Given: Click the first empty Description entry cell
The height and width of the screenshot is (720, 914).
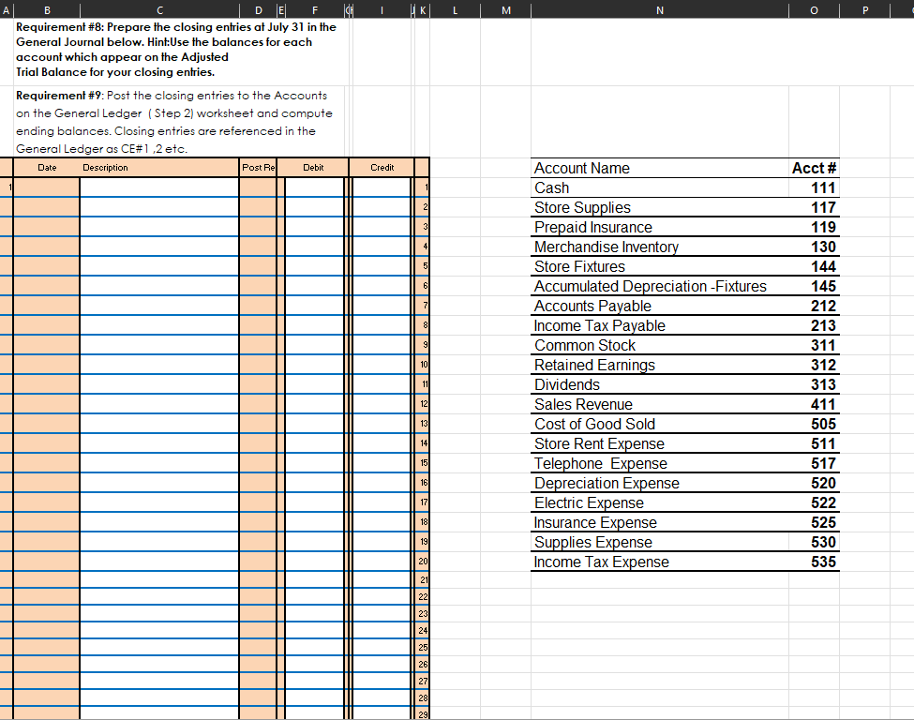Looking at the screenshot, I should tap(159, 185).
